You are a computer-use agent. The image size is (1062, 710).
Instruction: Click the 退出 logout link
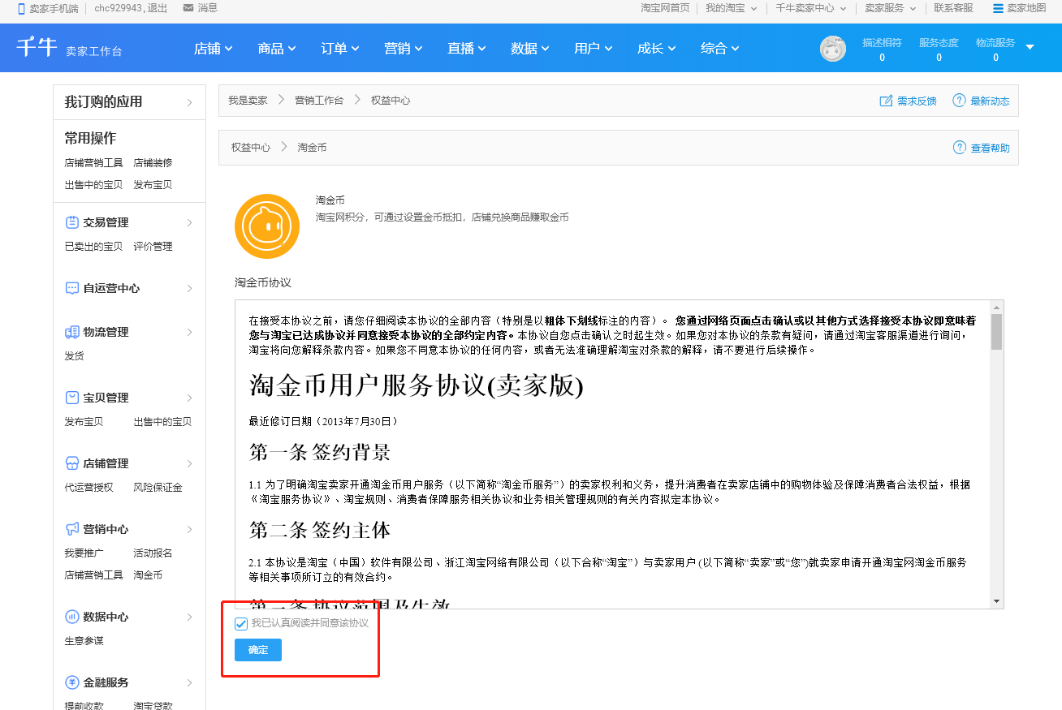158,8
